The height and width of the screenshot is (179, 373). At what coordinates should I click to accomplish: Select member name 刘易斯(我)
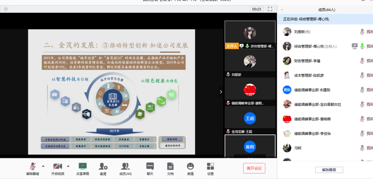point(302,32)
